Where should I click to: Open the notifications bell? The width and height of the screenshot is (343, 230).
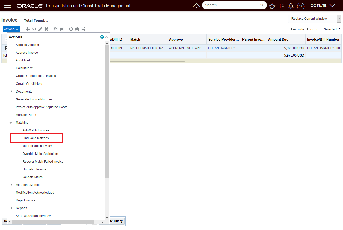click(x=291, y=6)
